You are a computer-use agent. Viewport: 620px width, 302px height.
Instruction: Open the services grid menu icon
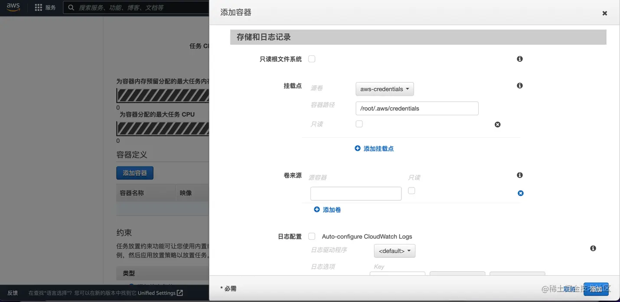(38, 7)
